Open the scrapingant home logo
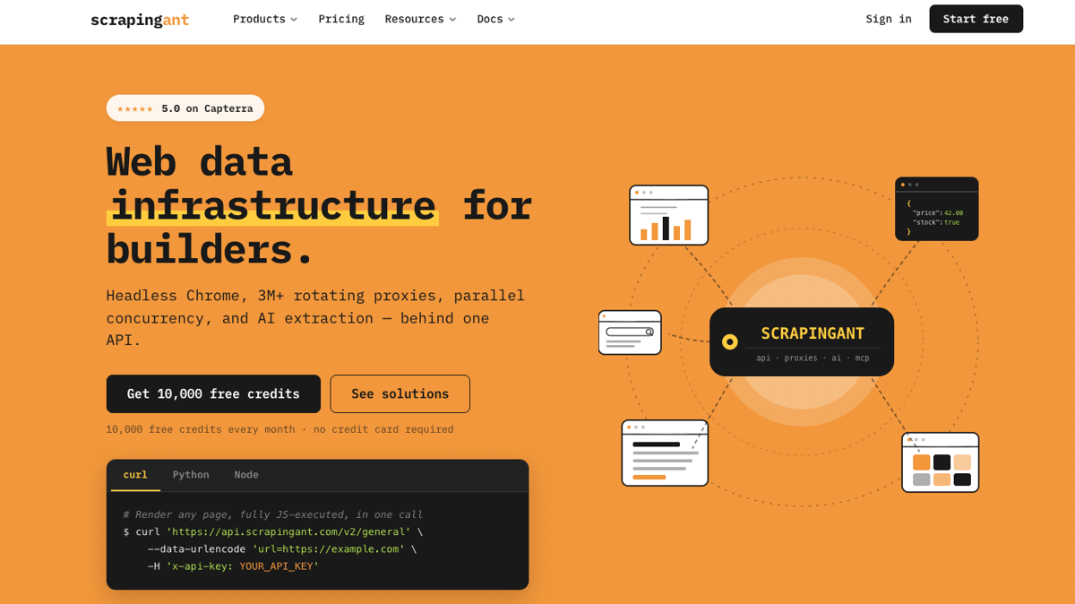The width and height of the screenshot is (1075, 604). click(x=140, y=19)
